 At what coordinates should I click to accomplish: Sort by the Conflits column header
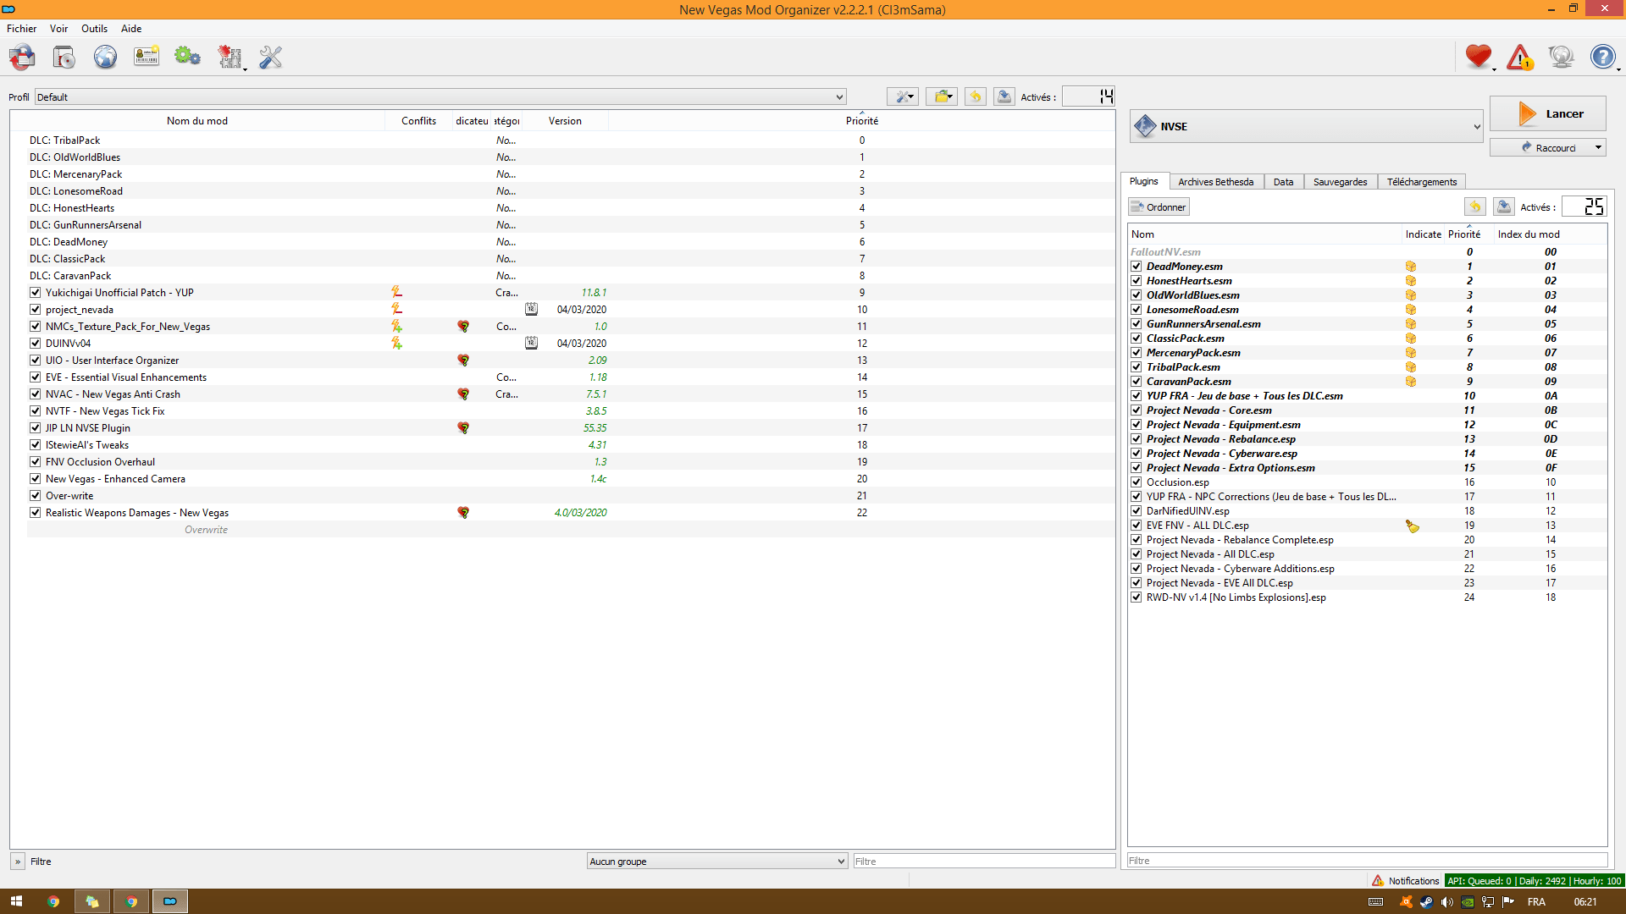pyautogui.click(x=418, y=121)
